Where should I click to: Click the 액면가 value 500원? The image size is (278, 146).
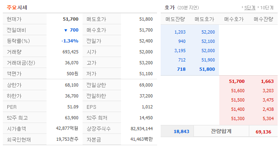(72, 74)
